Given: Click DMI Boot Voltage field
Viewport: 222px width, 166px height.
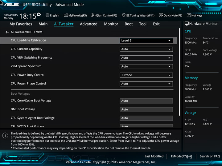Looking at the screenshot, I should tap(146, 109).
